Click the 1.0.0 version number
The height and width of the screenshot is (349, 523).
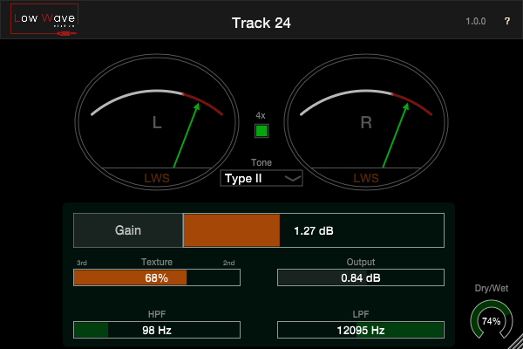476,21
